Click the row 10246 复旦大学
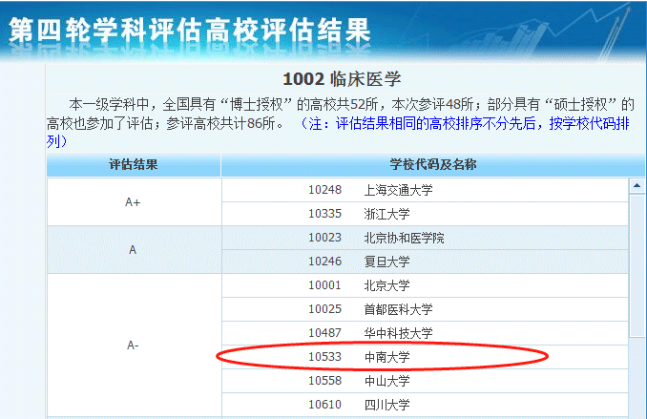Image resolution: width=647 pixels, height=419 pixels. 425,262
